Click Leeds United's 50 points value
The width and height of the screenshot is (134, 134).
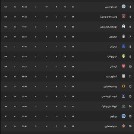coord(6,57)
